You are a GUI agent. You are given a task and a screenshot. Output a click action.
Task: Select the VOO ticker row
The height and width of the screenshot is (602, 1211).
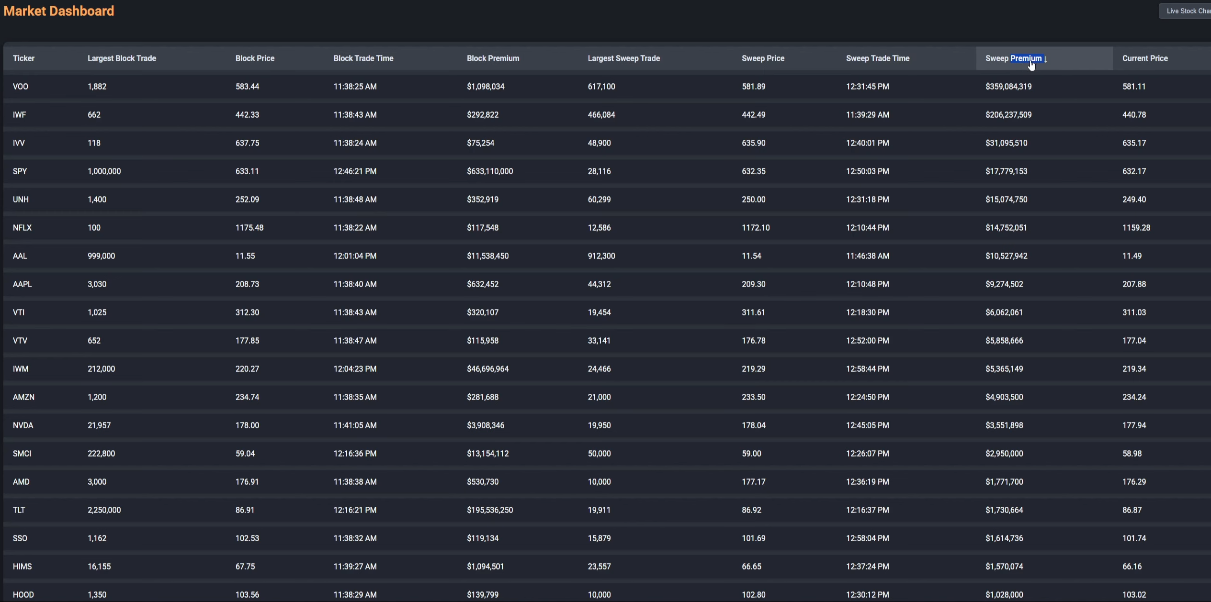tap(21, 87)
